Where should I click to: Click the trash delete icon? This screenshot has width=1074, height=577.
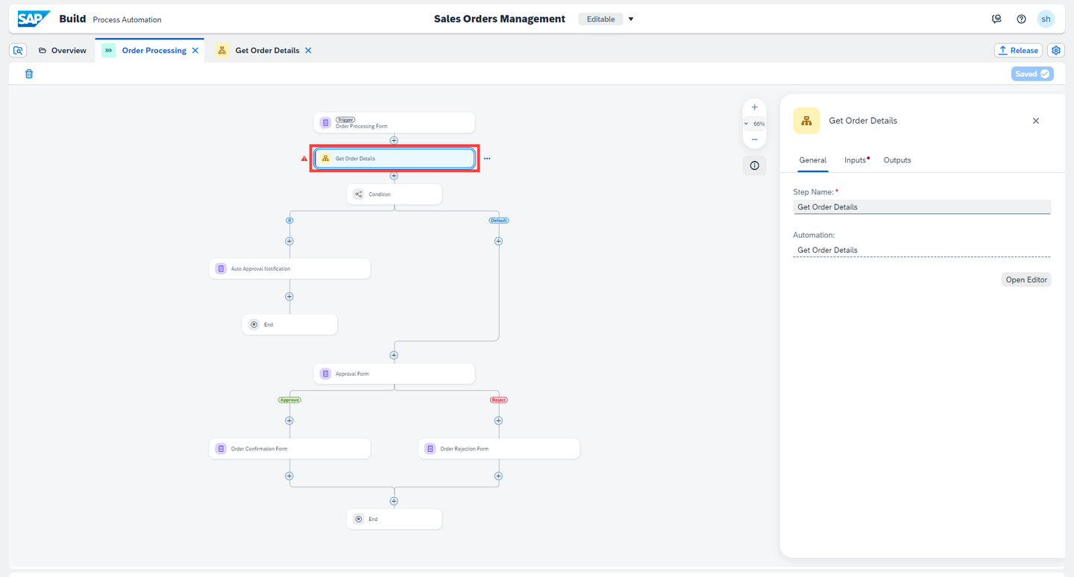(29, 74)
